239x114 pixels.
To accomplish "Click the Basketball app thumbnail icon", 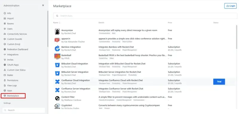I will pyautogui.click(x=57, y=57).
